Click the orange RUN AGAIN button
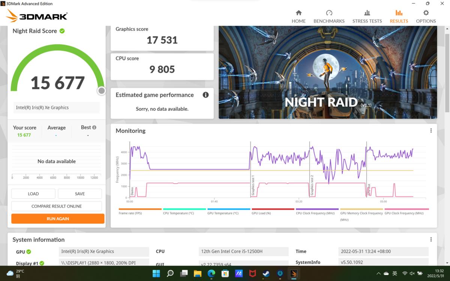450x281 pixels. pos(58,218)
